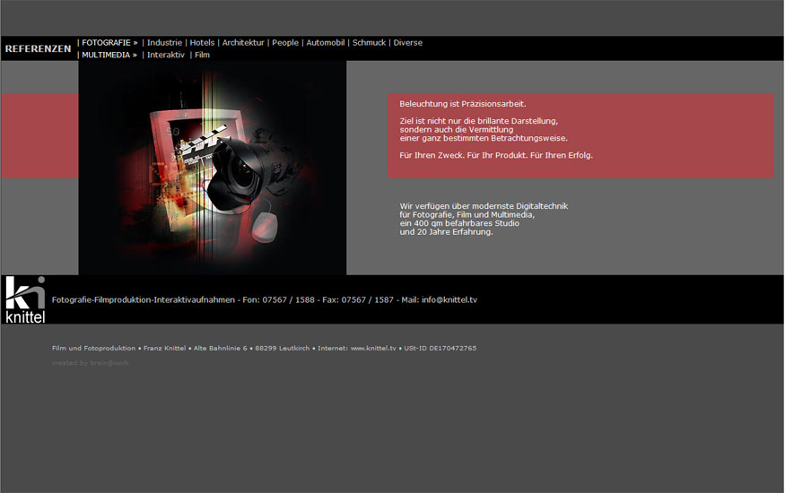Image resolution: width=785 pixels, height=493 pixels.
Task: Click the created by brain@work credit
Action: 90,363
